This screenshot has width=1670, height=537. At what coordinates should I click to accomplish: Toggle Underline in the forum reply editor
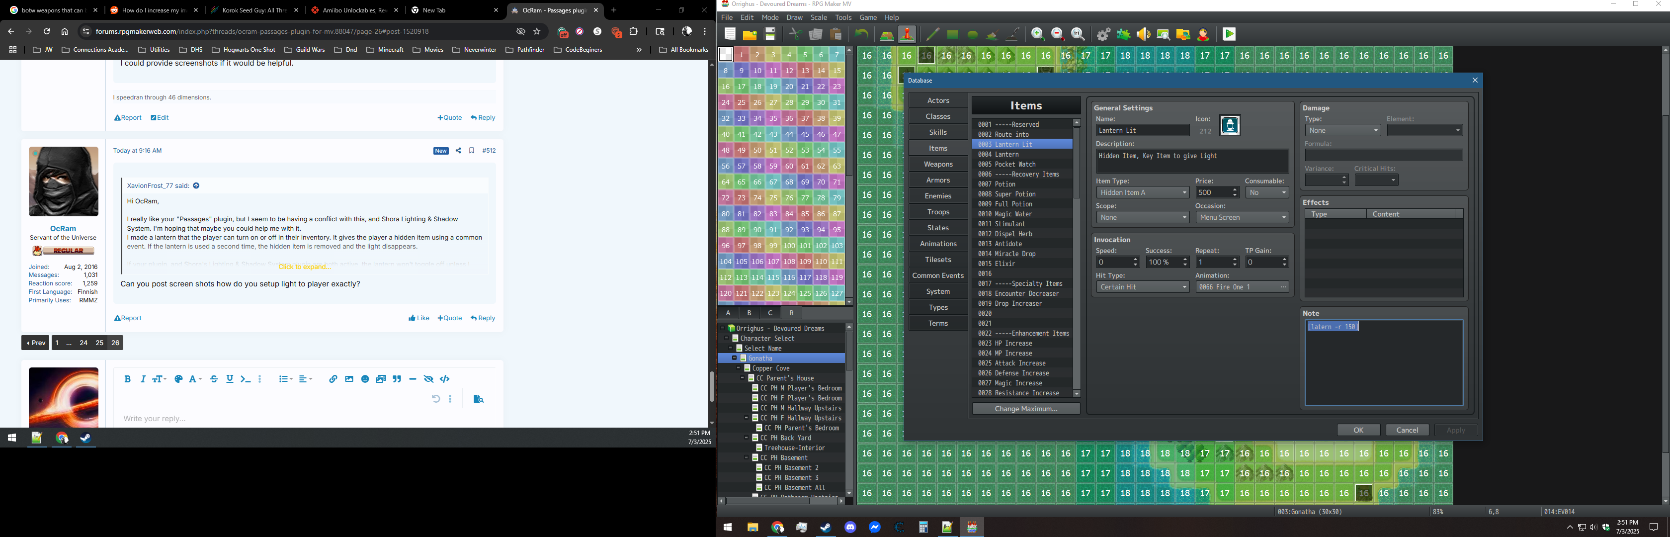tap(230, 379)
